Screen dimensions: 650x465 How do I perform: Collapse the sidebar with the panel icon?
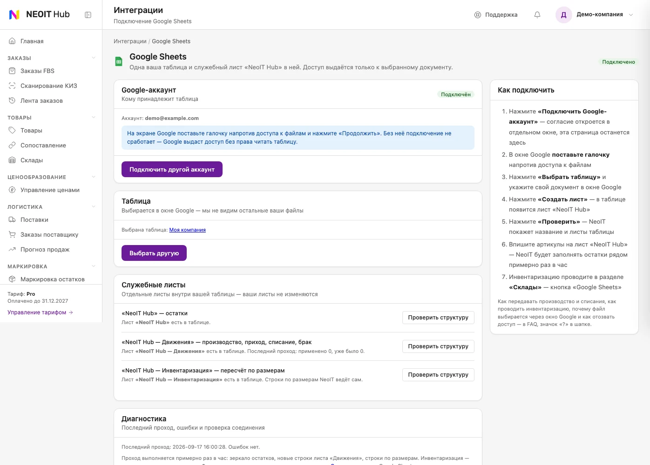[x=88, y=15]
